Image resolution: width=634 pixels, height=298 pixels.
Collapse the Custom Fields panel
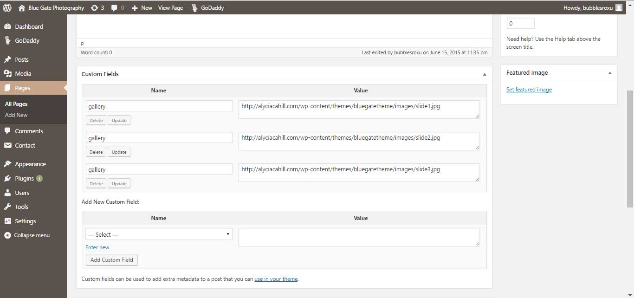[485, 74]
